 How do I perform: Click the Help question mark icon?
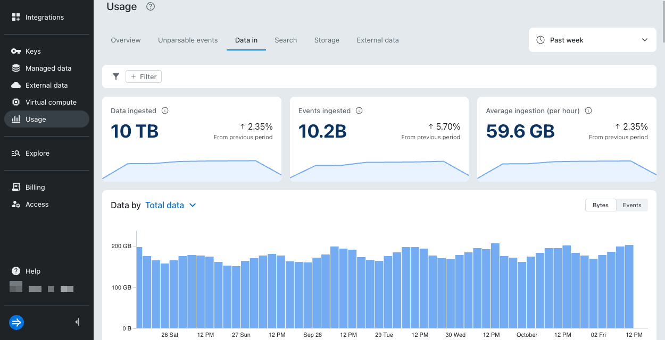(x=16, y=271)
